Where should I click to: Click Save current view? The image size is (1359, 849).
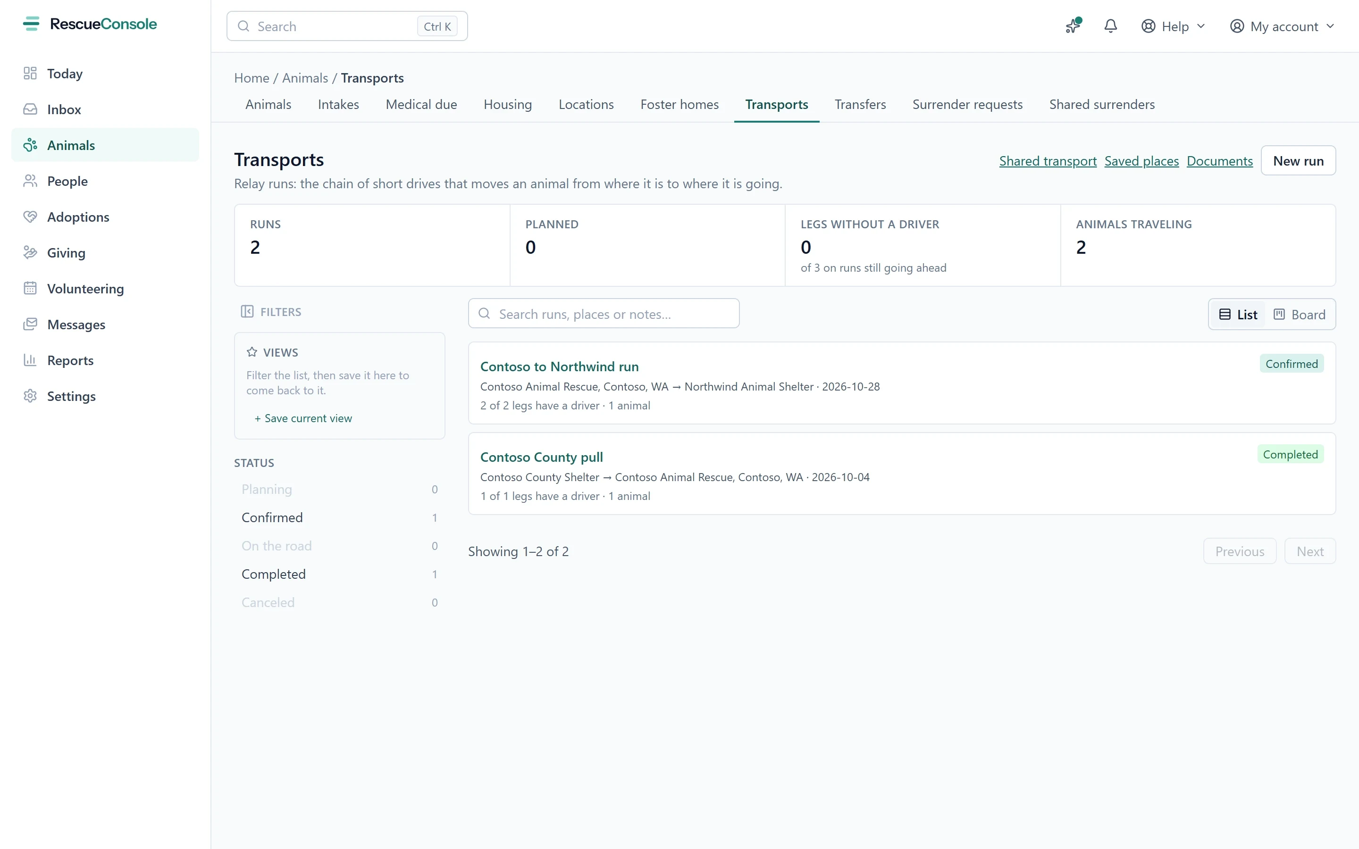click(303, 418)
